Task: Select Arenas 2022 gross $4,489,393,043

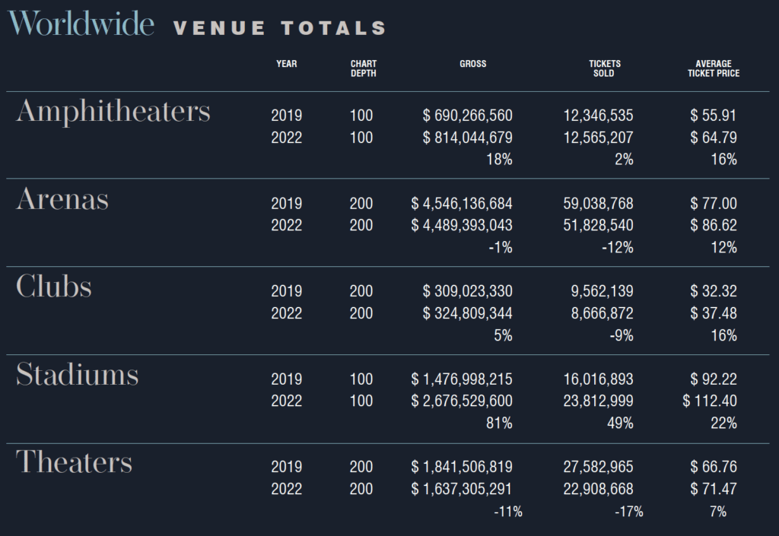Action: click(462, 226)
